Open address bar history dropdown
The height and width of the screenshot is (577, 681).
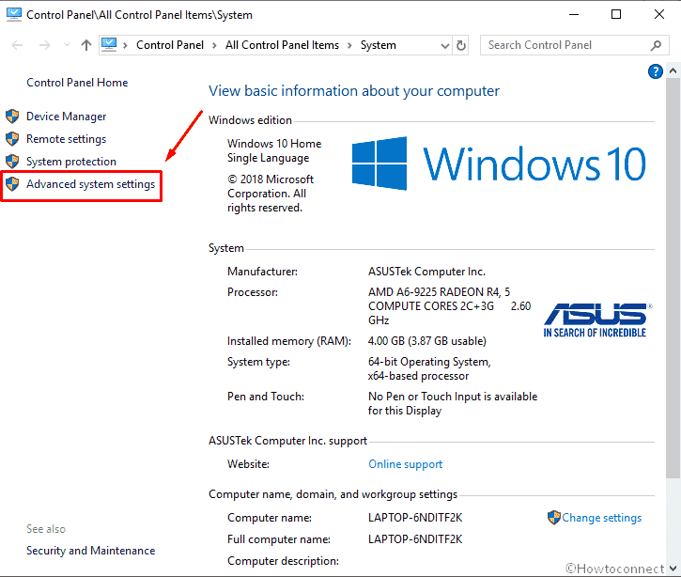(444, 45)
